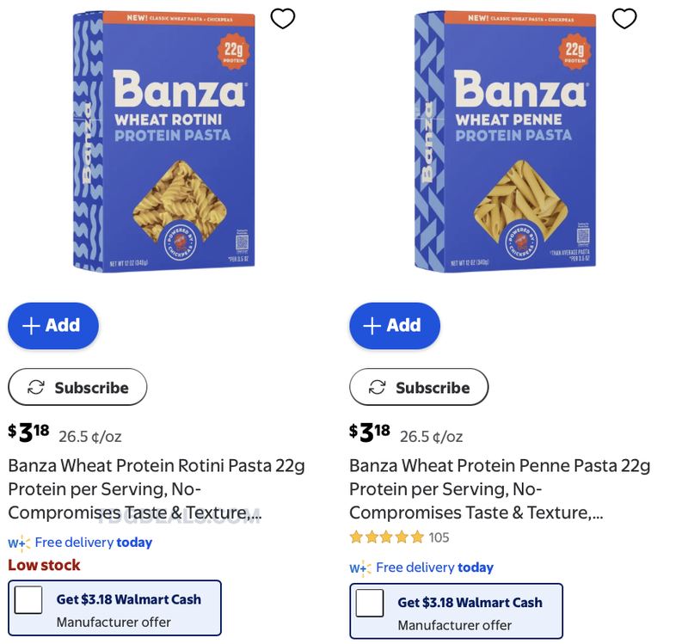Image resolution: width=688 pixels, height=644 pixels.
Task: Open the Banza Wheat Penne box image
Action: tap(505, 141)
